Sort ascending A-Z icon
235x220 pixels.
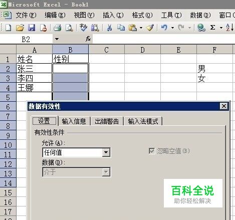click(x=229, y=28)
